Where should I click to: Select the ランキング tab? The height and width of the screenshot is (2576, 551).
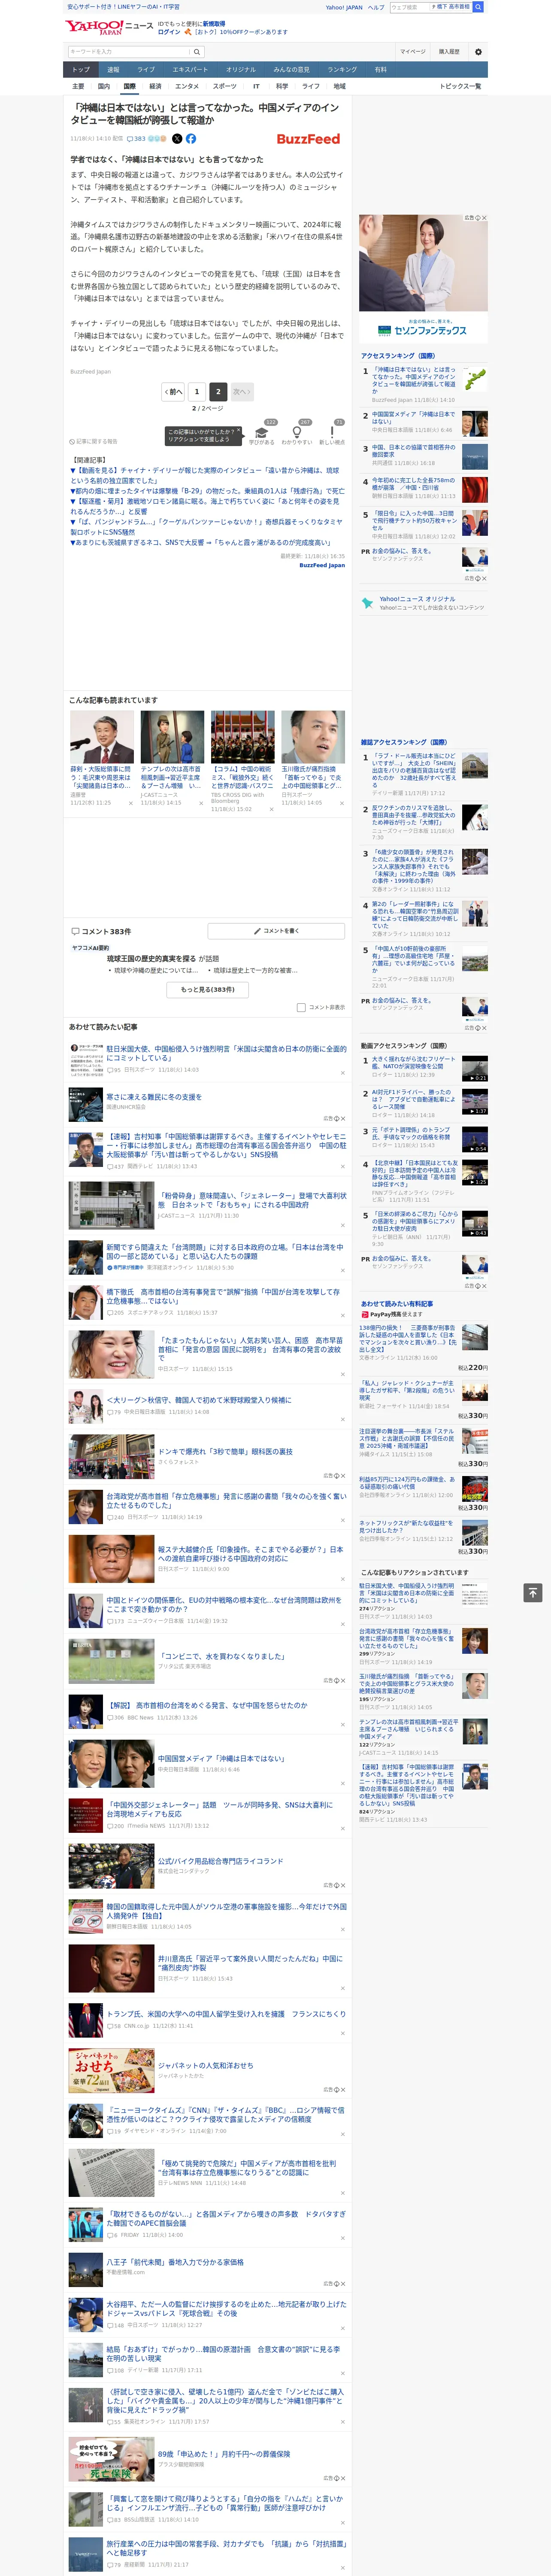coord(342,70)
